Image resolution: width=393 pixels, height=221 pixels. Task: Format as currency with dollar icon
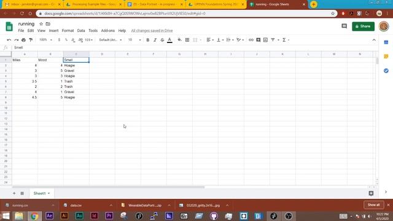(x=59, y=40)
